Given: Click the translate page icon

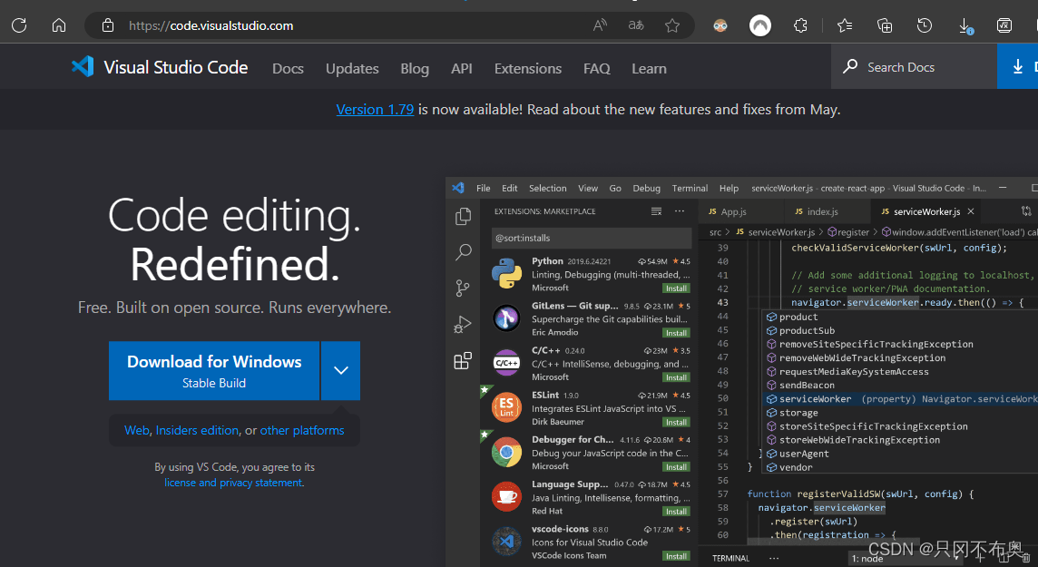Looking at the screenshot, I should (x=635, y=25).
